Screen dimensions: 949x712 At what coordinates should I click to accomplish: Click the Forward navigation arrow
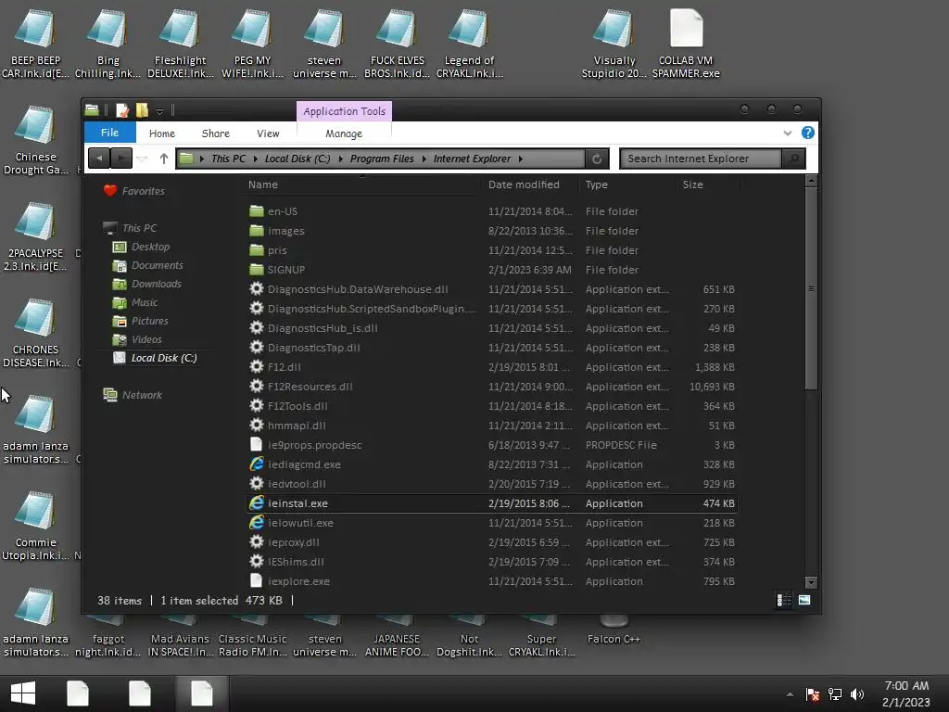(x=121, y=159)
